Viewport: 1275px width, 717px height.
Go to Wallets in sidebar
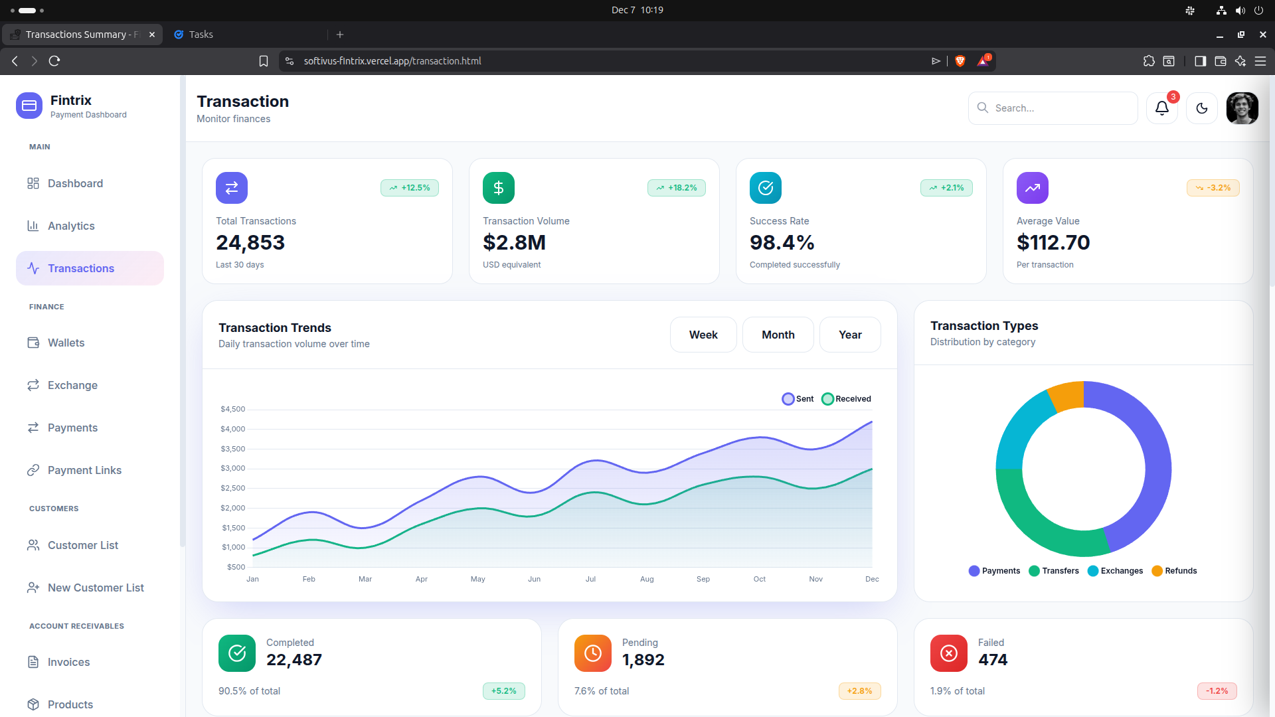[x=66, y=343]
